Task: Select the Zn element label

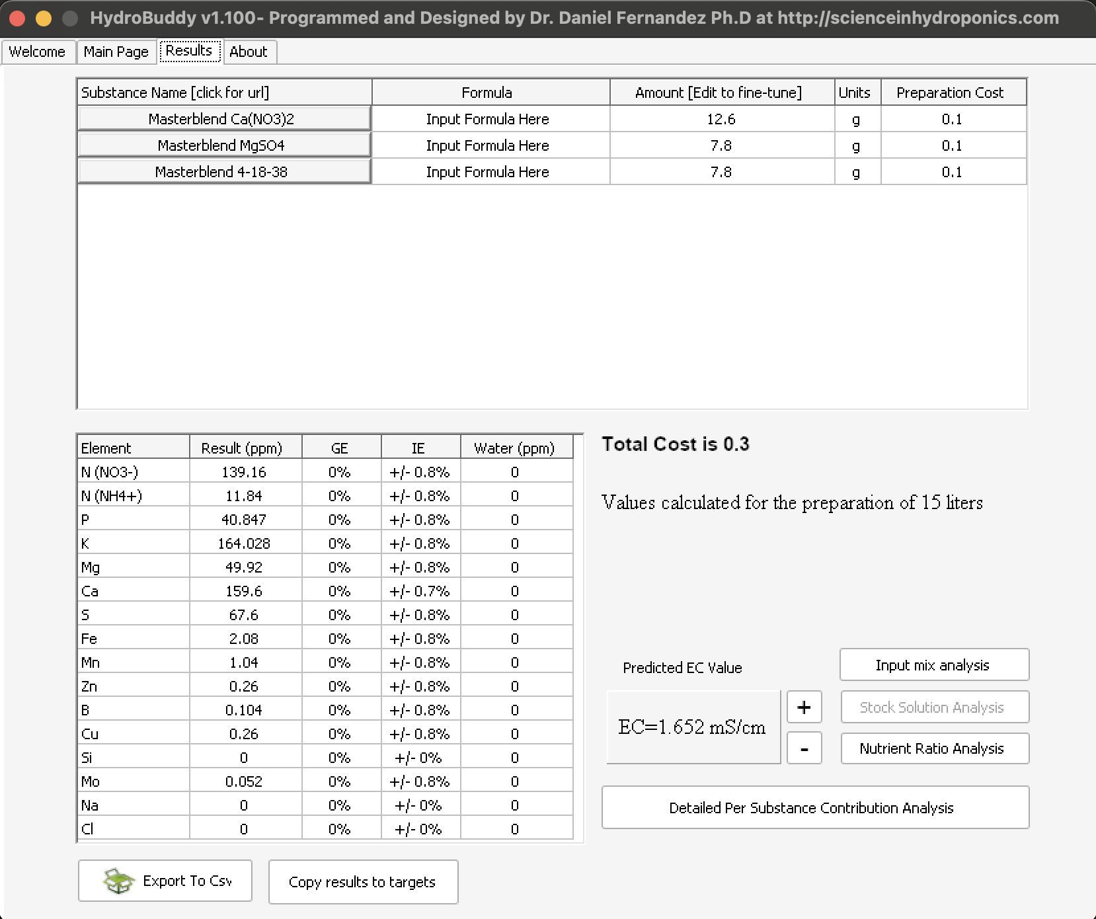Action: pyautogui.click(x=134, y=686)
